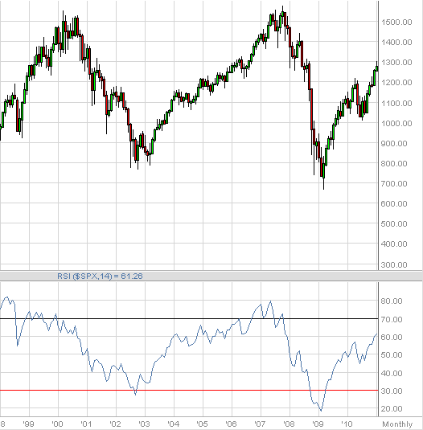
Task: Click the Monthly timeframe label
Action: pos(397,424)
